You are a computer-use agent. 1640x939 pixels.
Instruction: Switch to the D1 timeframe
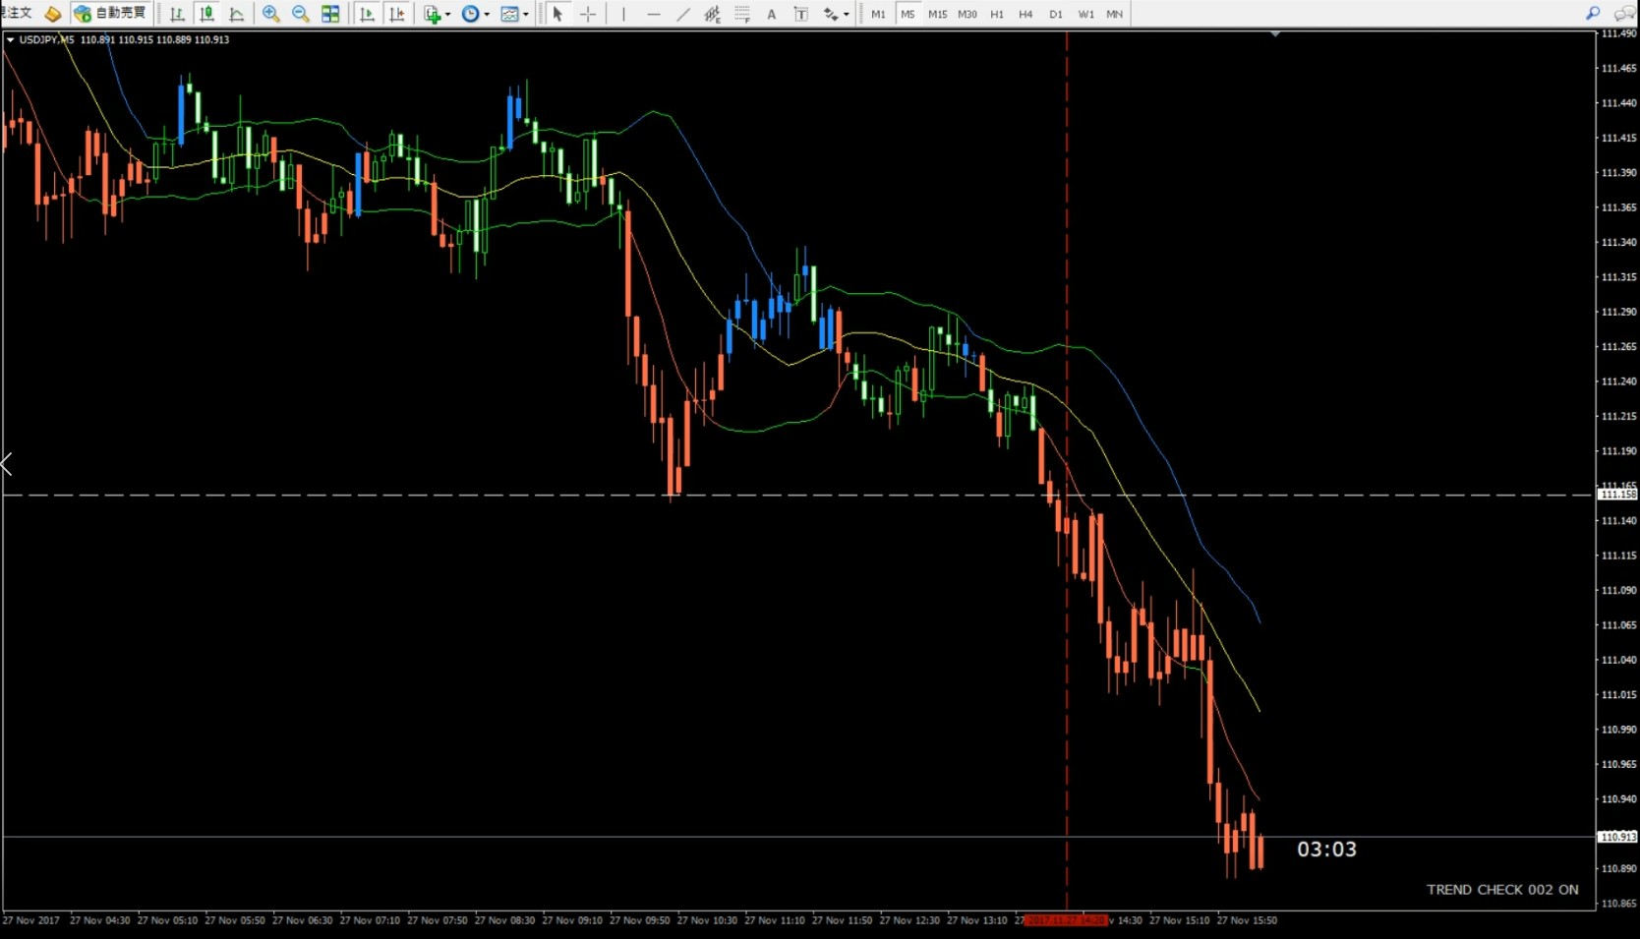tap(1056, 14)
